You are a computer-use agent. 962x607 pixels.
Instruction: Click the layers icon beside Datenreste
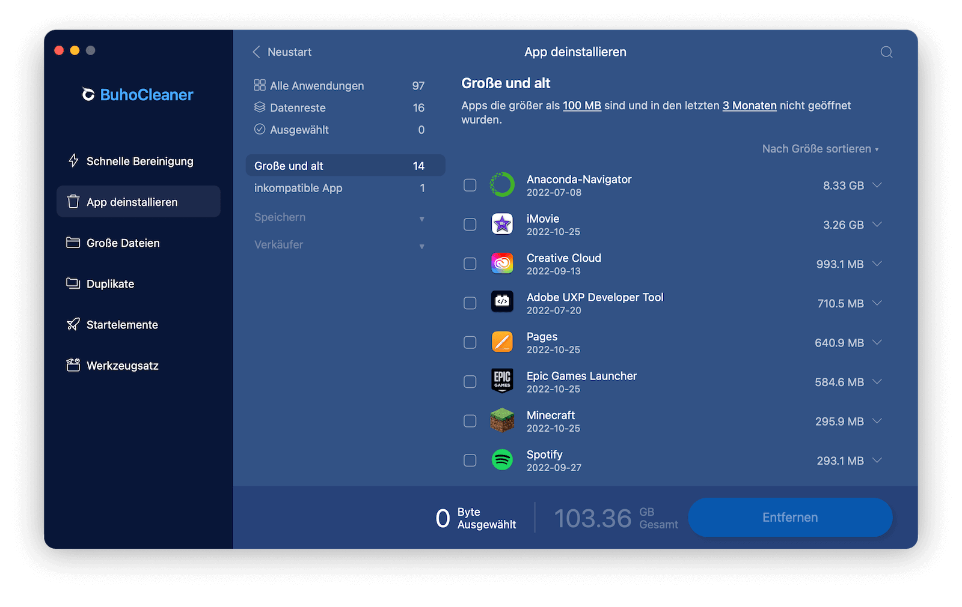260,107
